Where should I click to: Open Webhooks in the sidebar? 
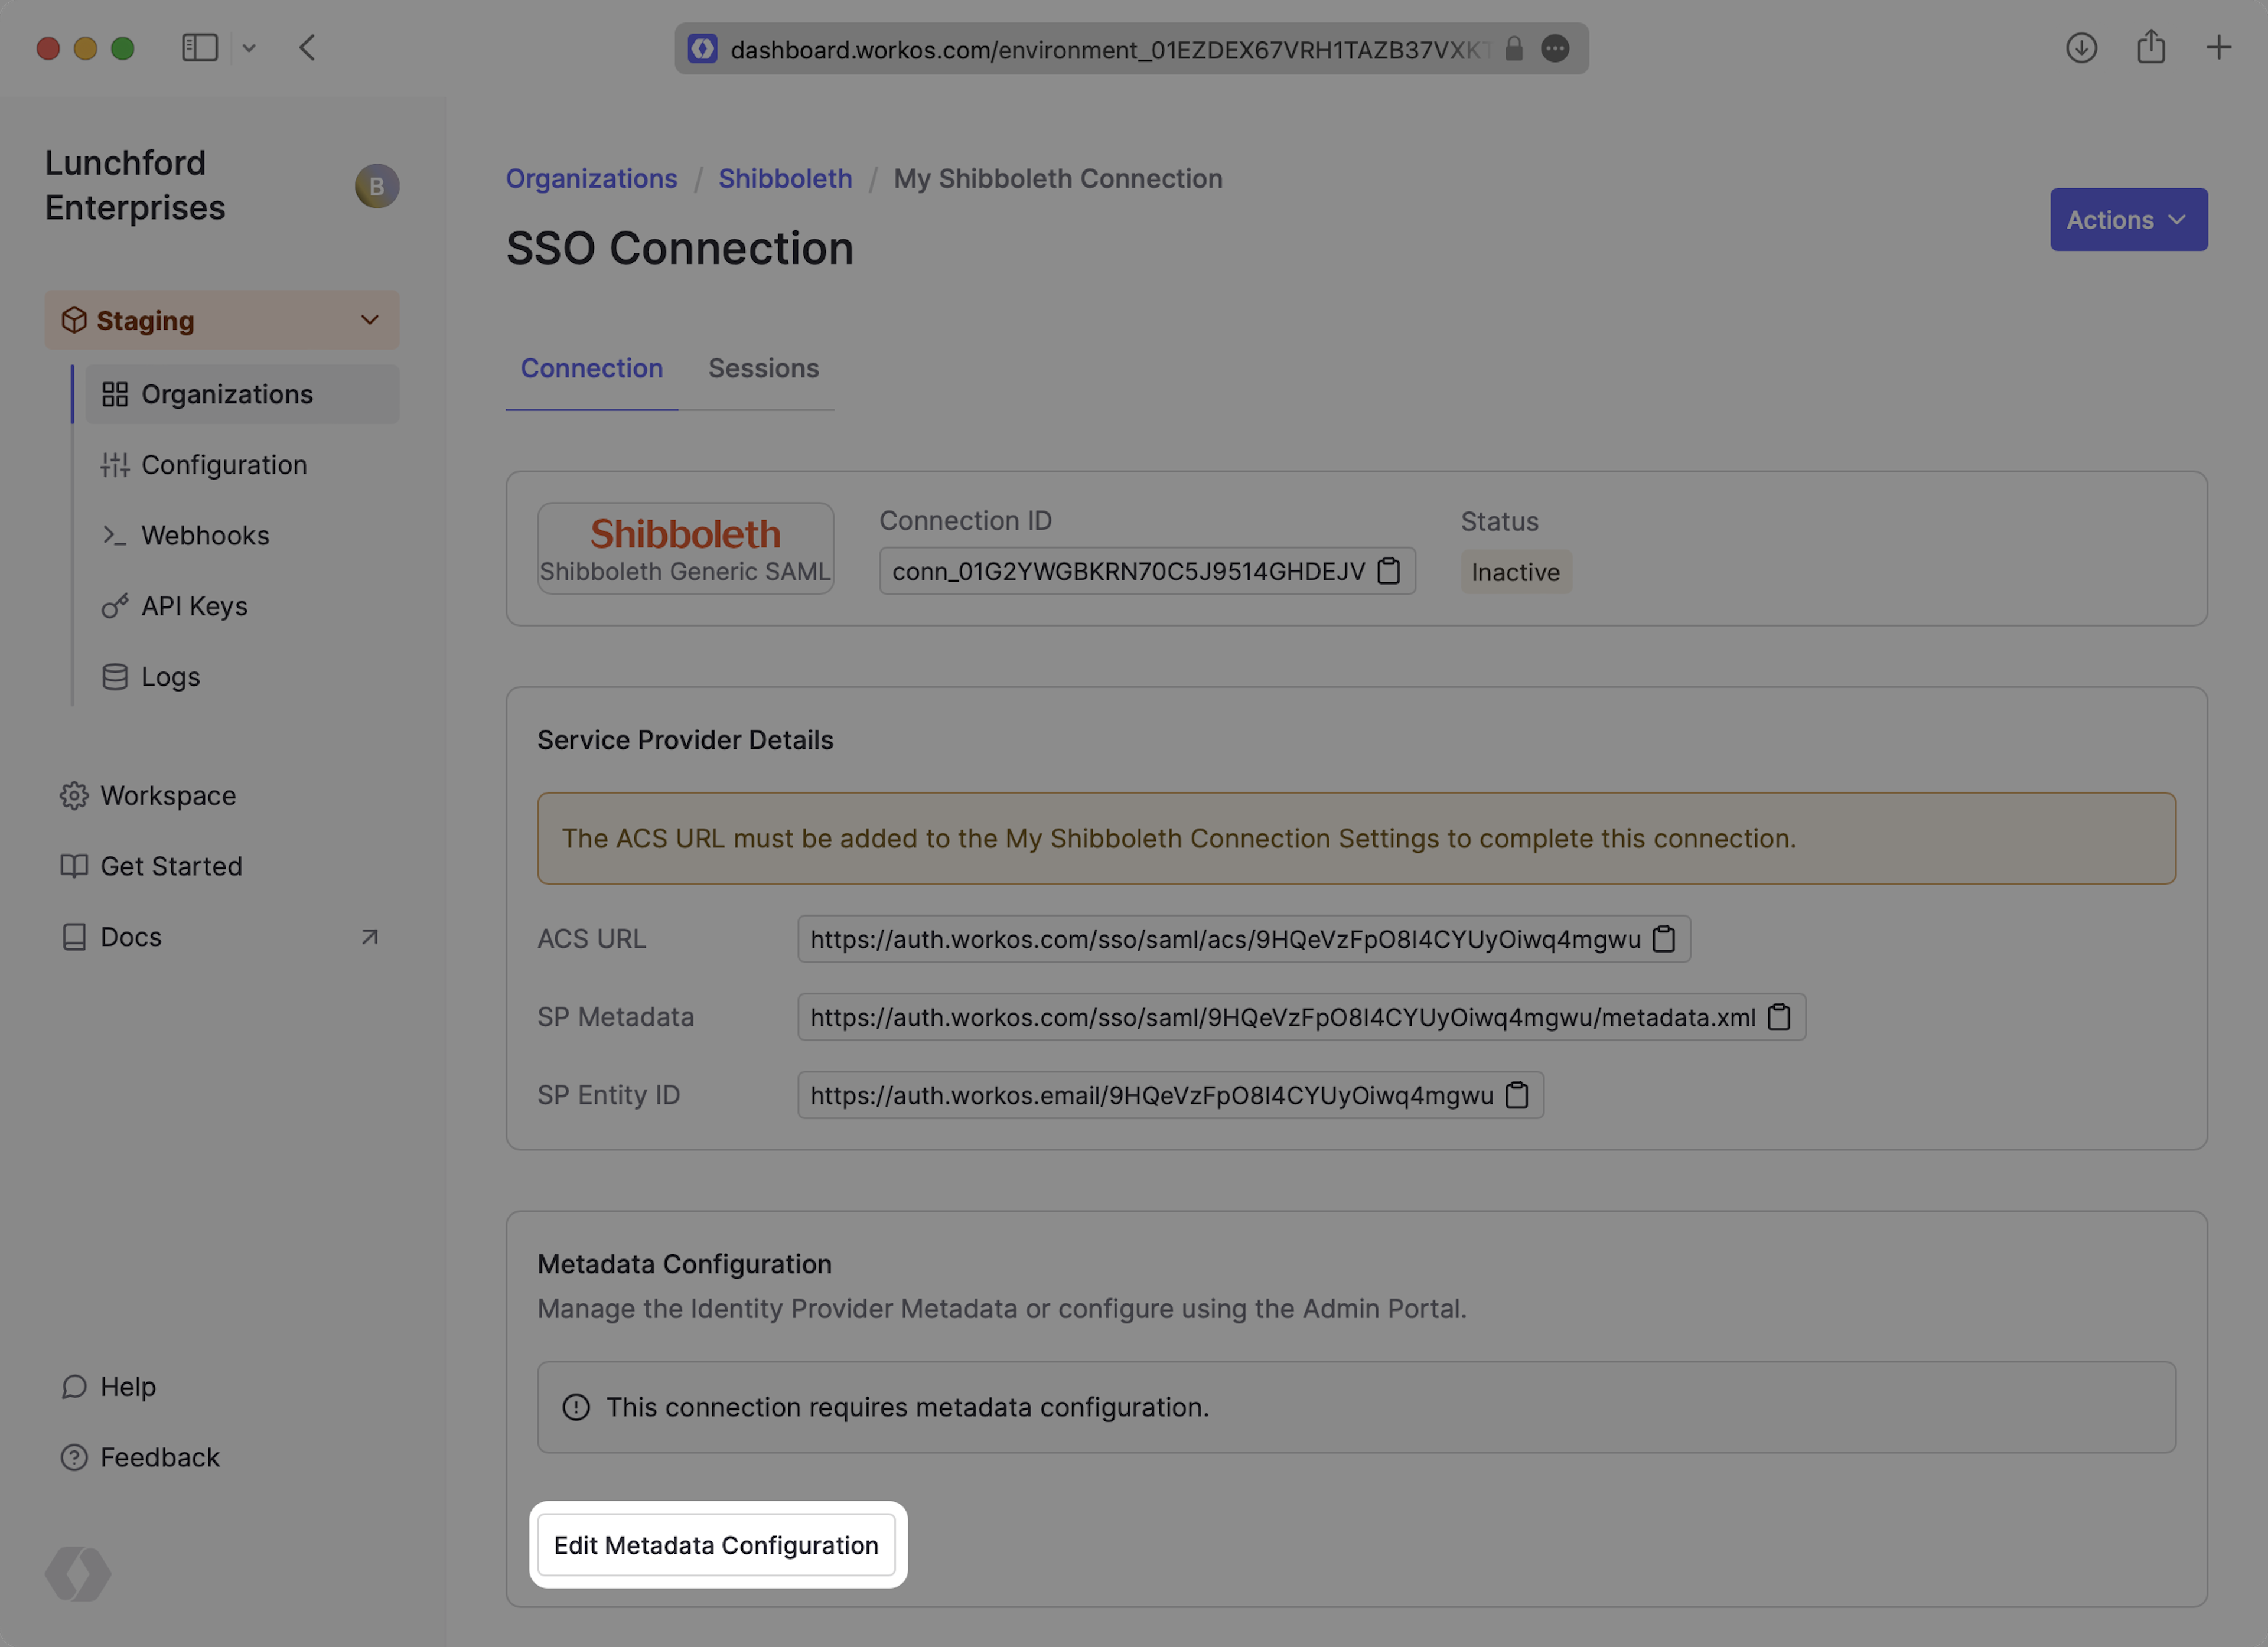tap(205, 535)
